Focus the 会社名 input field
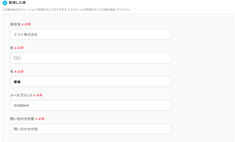 coord(91,34)
